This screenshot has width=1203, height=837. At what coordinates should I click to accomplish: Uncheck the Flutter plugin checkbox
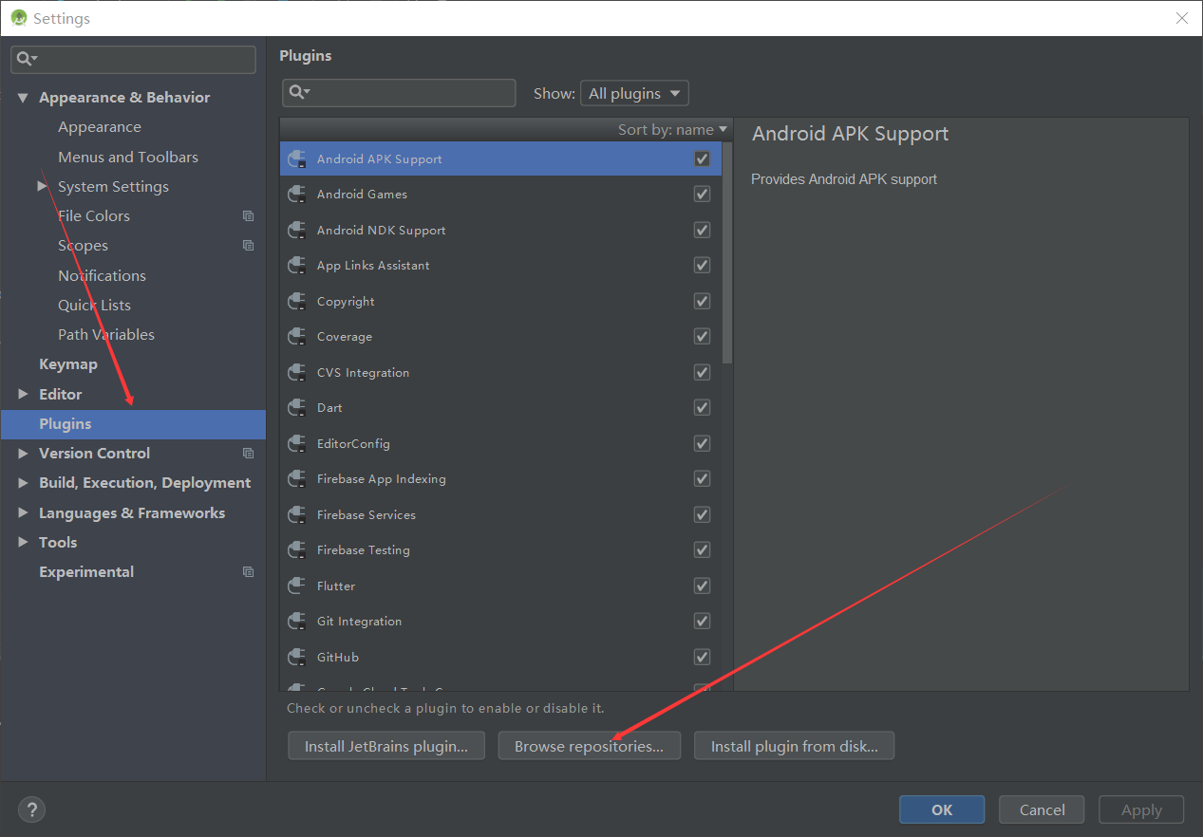702,586
